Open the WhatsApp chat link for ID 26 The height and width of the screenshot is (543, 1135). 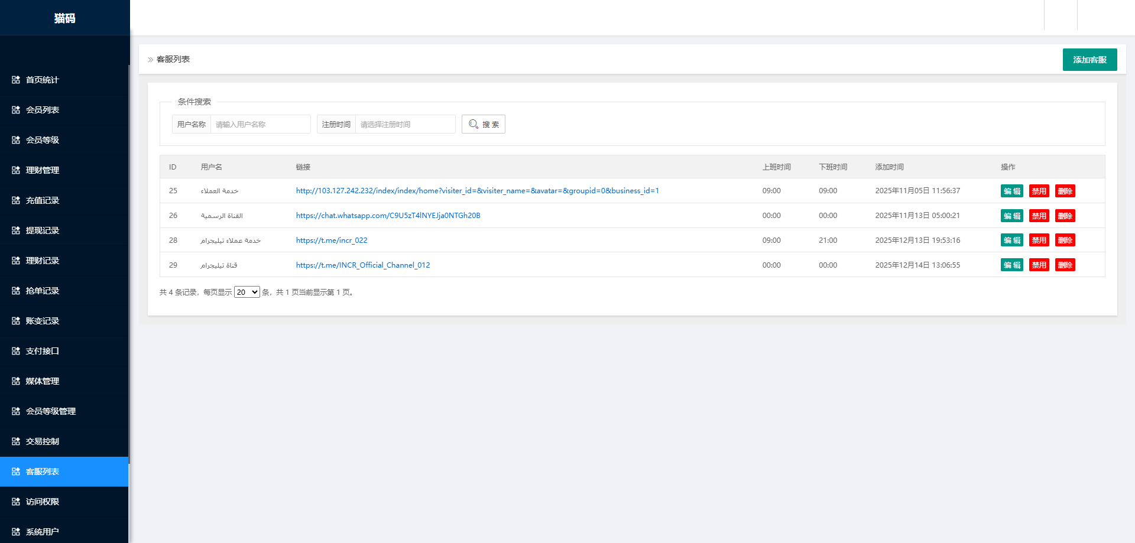[388, 216]
